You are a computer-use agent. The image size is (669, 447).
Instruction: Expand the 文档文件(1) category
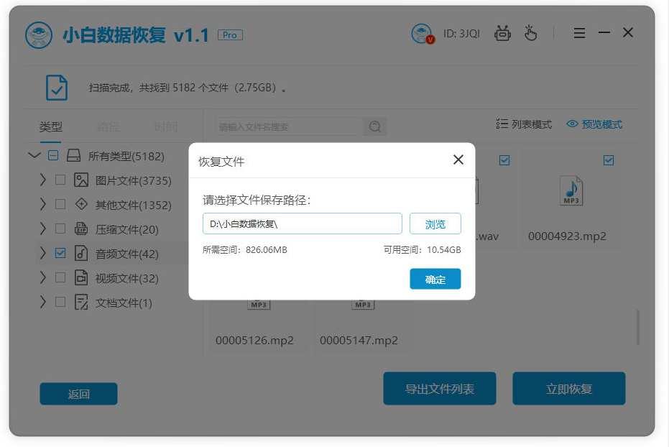[42, 302]
